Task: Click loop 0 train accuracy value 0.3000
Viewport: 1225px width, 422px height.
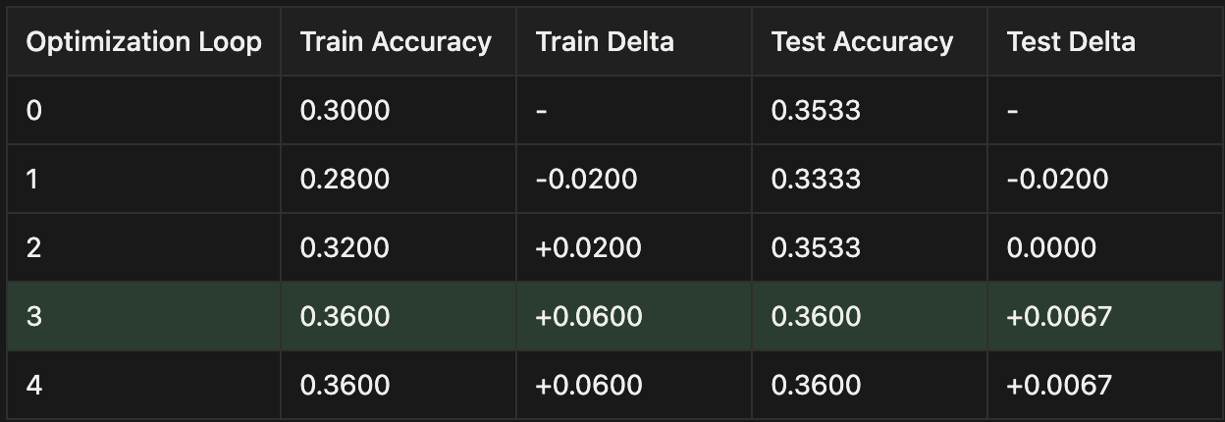Action: 345,110
